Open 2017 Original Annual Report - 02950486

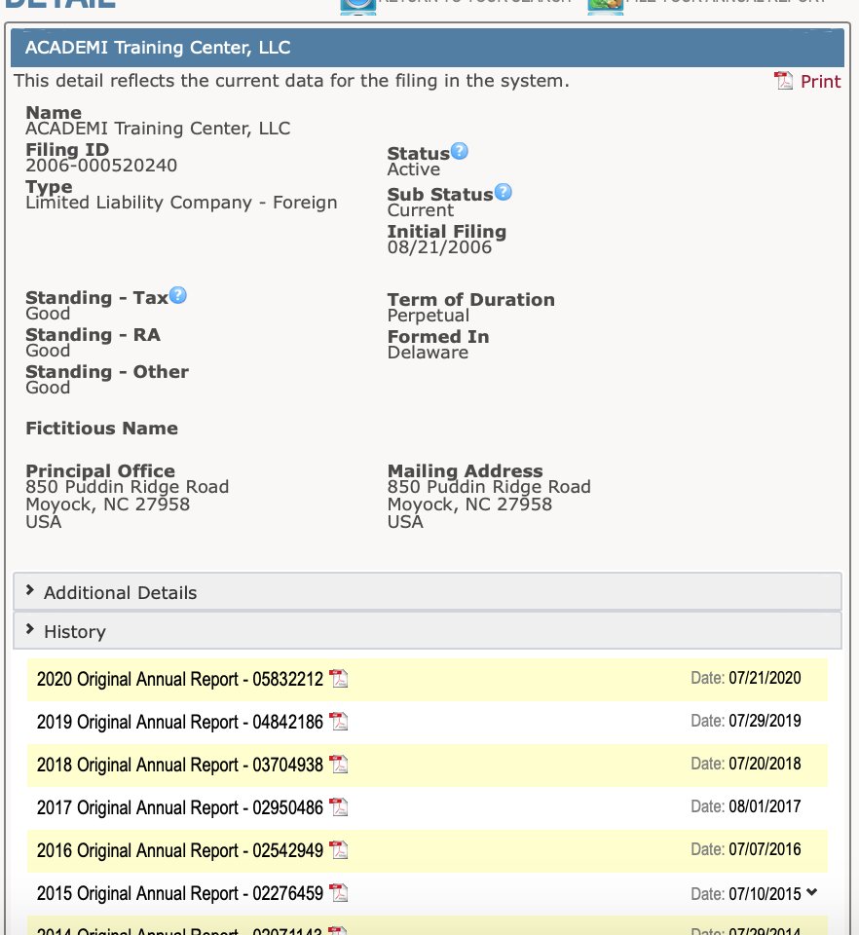179,808
